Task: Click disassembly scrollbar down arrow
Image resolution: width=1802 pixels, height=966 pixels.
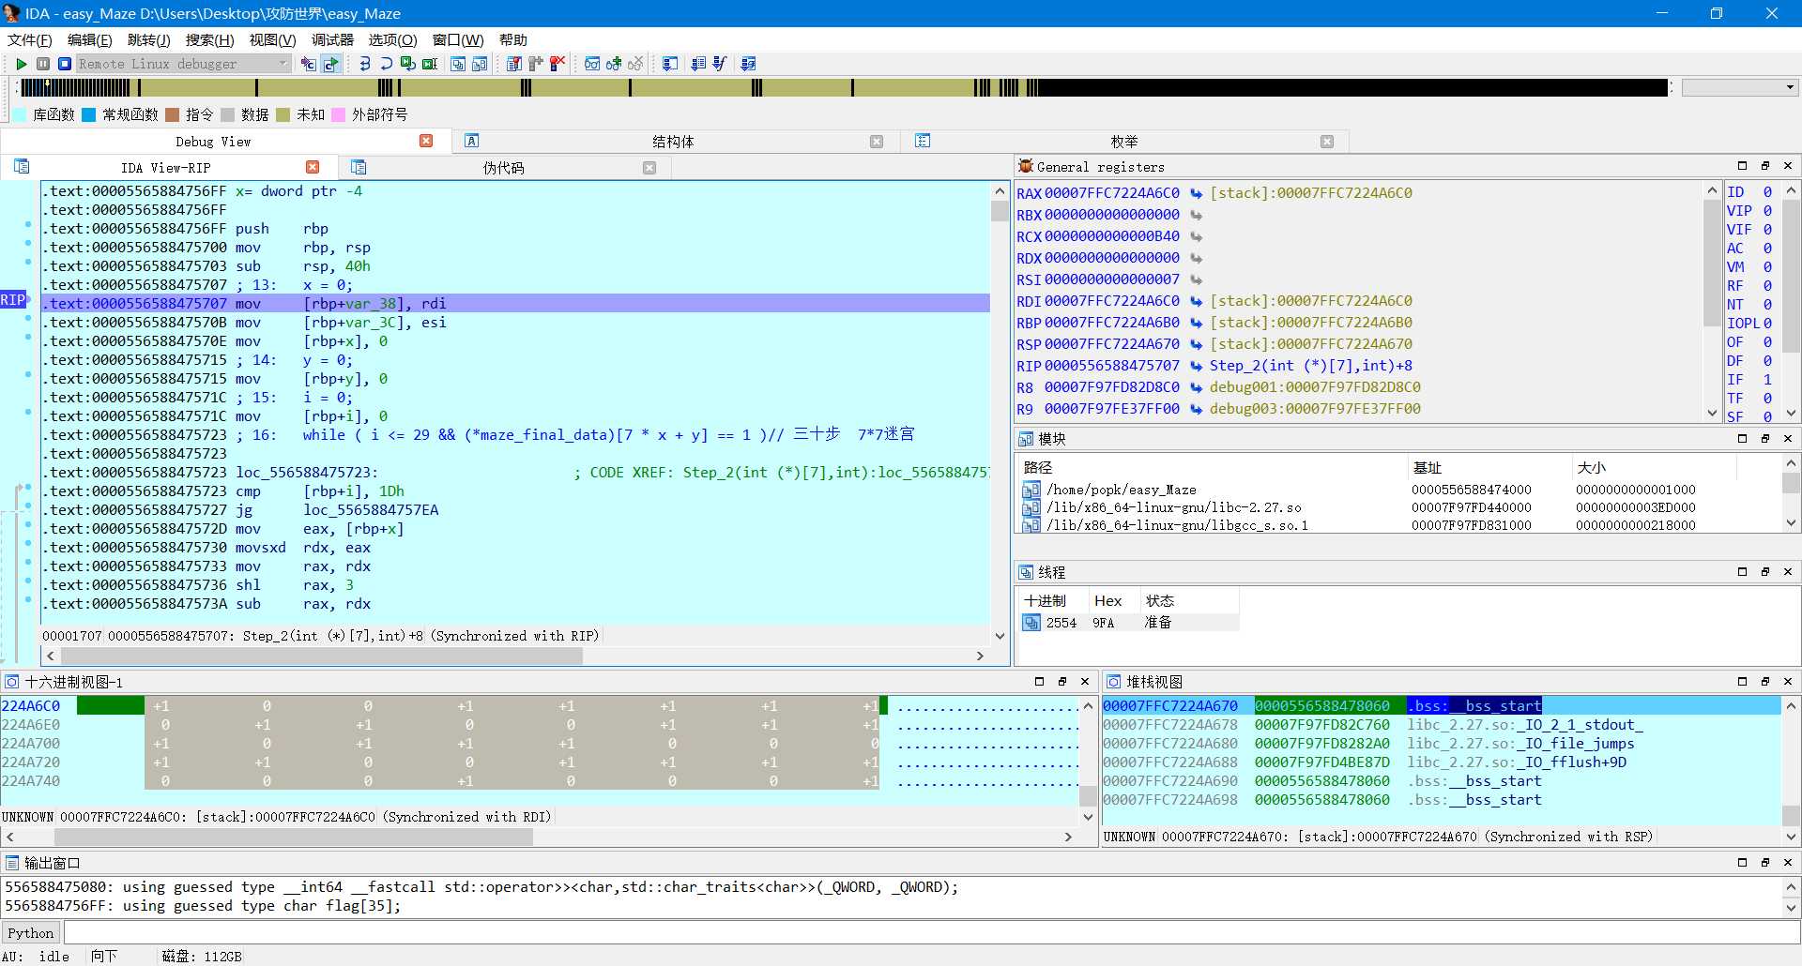Action: (x=1000, y=636)
